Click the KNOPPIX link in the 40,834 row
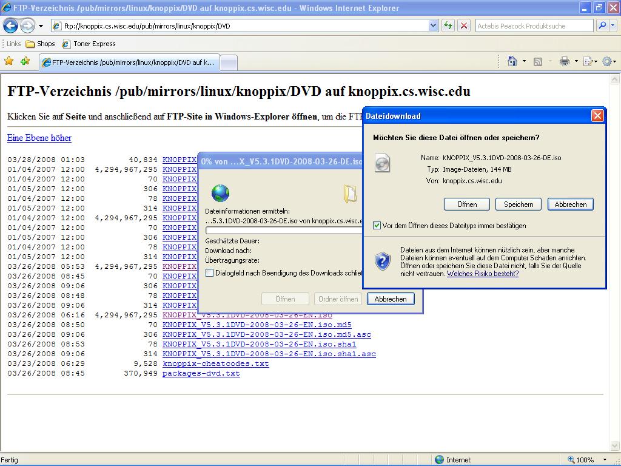621x466 pixels. (x=180, y=160)
